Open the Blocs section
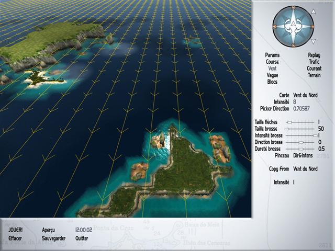Image resolution: width=335 pixels, height=251 pixels. tap(272, 82)
